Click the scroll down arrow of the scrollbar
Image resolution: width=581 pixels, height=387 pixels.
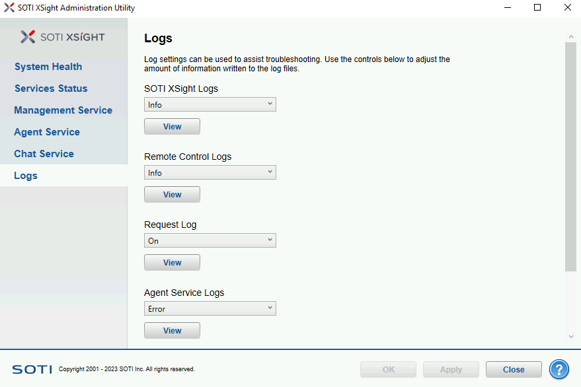[x=571, y=337]
